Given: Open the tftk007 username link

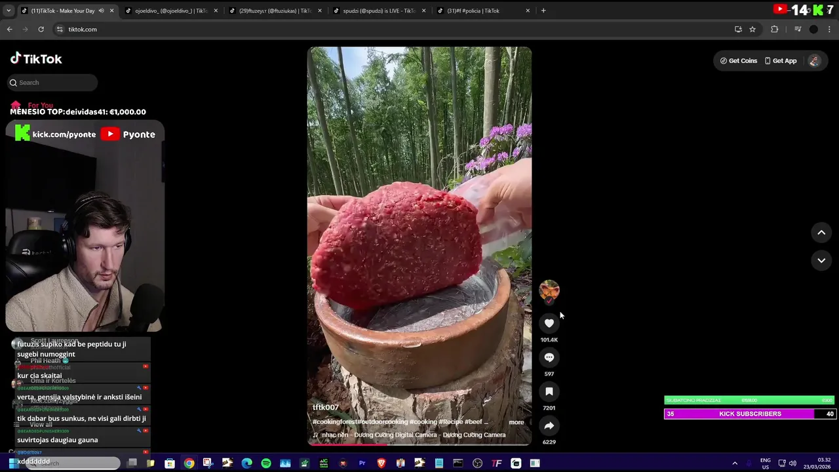Looking at the screenshot, I should (x=326, y=407).
